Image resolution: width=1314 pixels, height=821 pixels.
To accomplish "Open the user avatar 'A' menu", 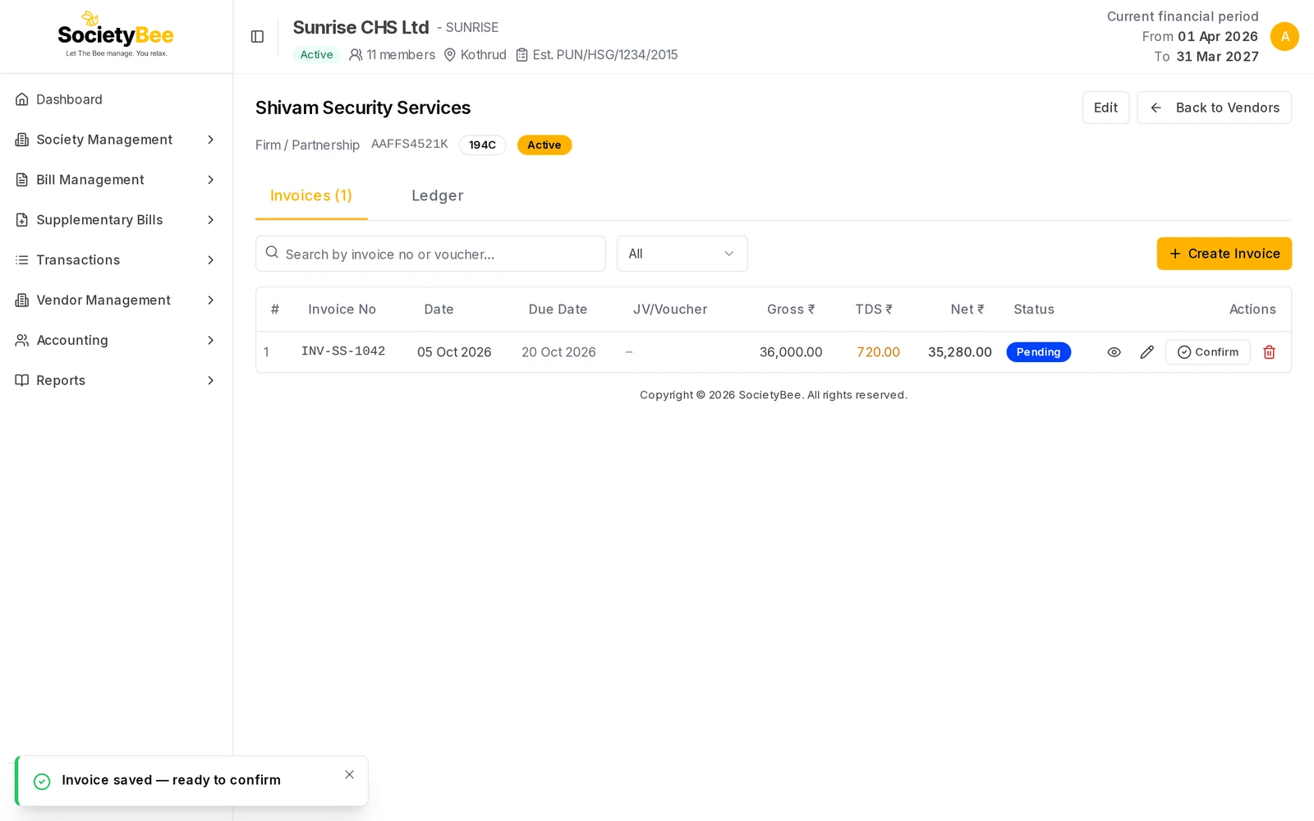I will point(1284,37).
